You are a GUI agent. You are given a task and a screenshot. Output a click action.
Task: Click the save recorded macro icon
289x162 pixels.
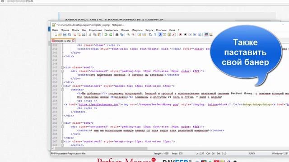coord(200,35)
